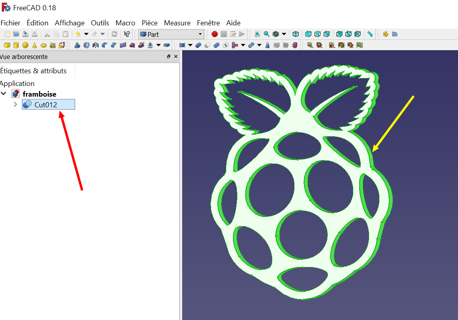
Task: Click the scissors Cut icon
Action: pos(47,34)
